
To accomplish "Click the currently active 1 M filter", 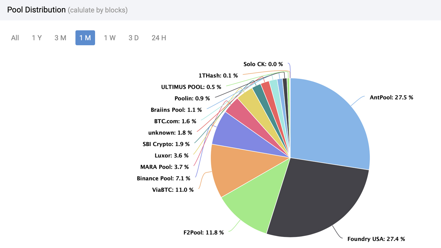I will pos(85,38).
